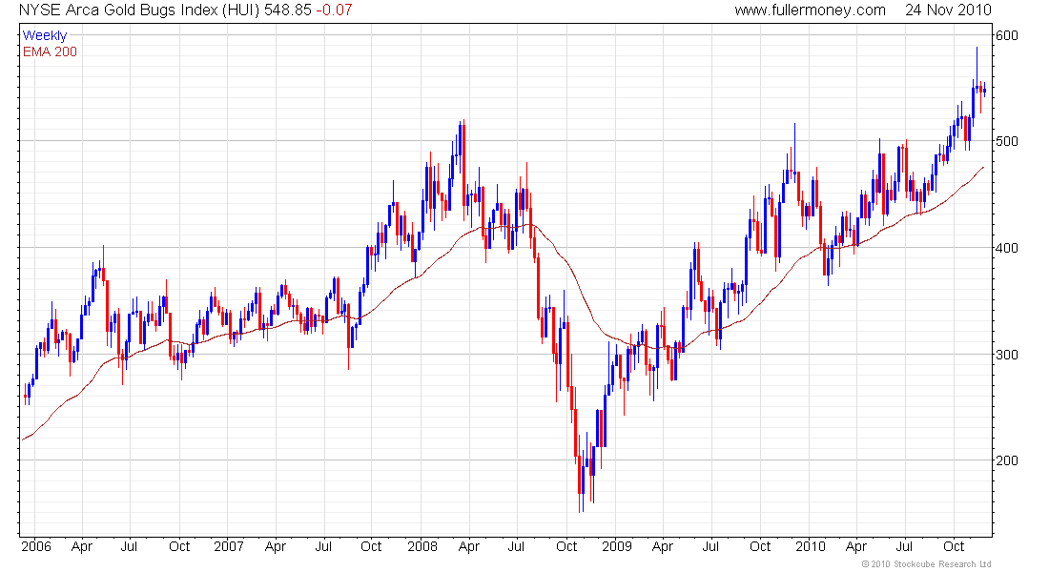Click the peak candlestick near 590 in November 2010
Viewport: 1049px width, 572px height.
977,68
